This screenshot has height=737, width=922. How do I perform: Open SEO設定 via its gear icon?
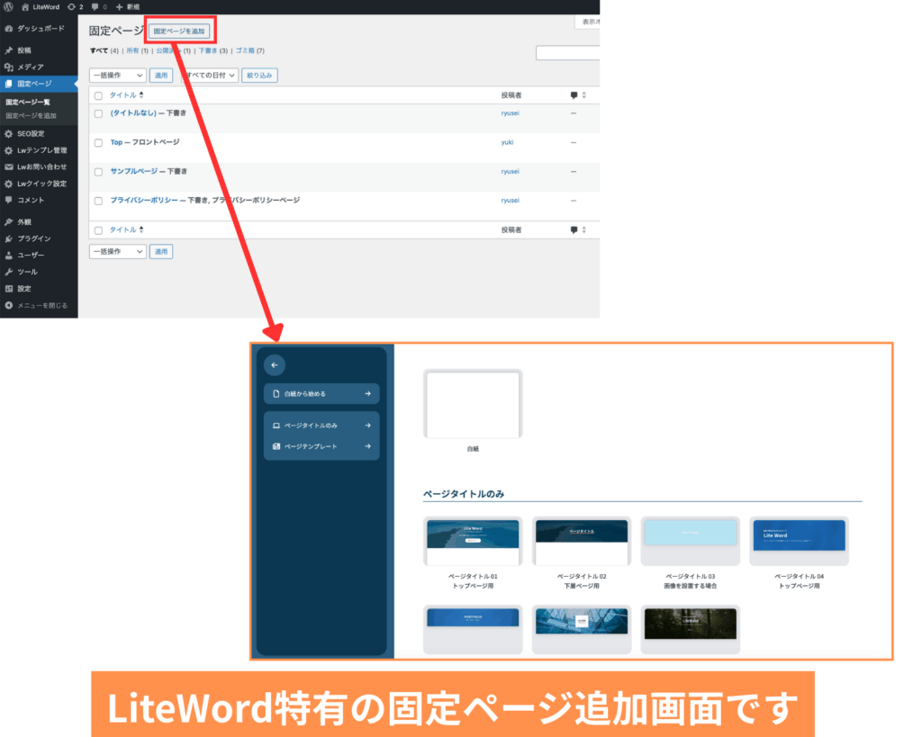(x=9, y=134)
